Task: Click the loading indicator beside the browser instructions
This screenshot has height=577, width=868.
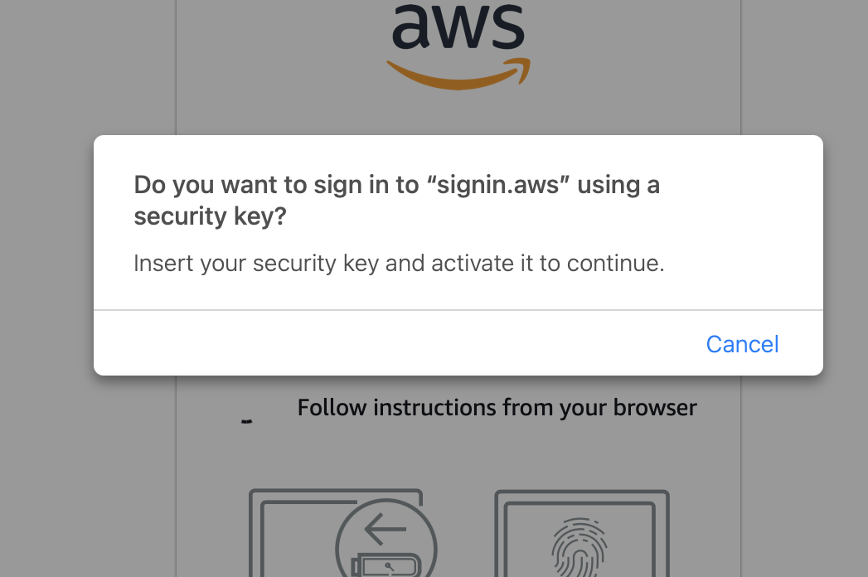Action: (246, 419)
